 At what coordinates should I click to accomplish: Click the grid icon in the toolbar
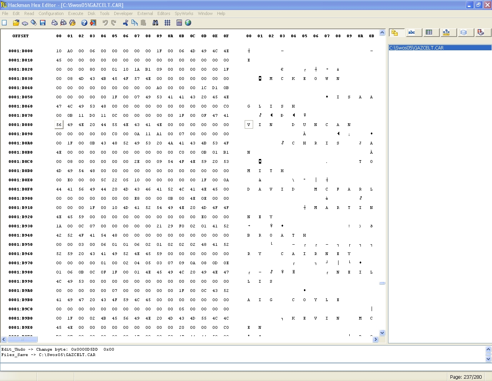(x=167, y=23)
